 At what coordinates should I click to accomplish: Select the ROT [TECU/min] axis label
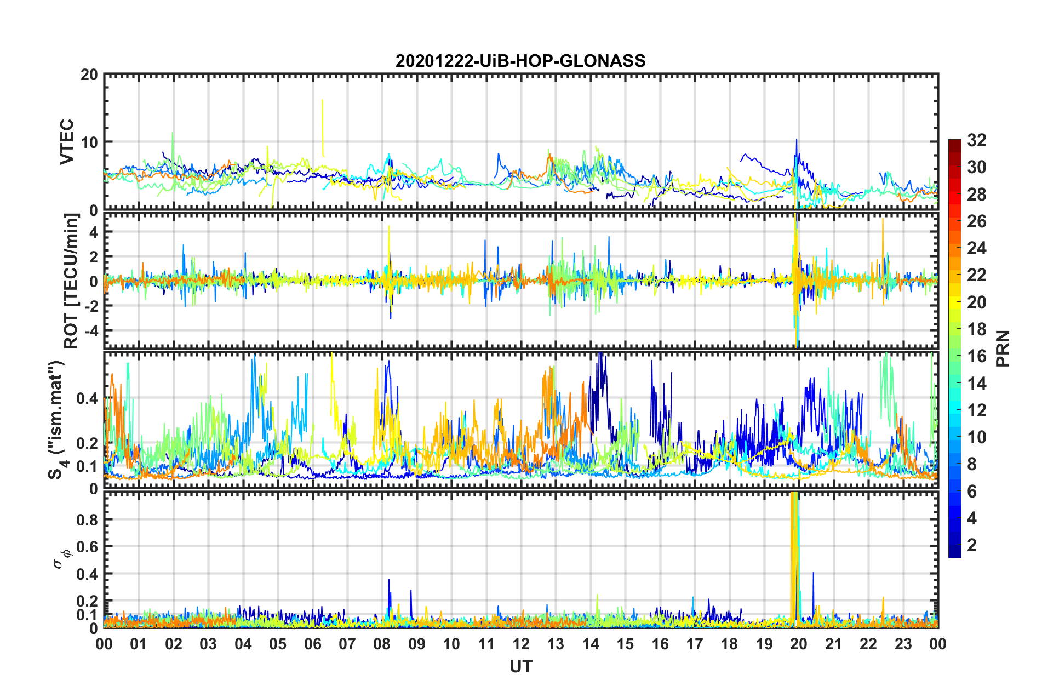[x=71, y=281]
